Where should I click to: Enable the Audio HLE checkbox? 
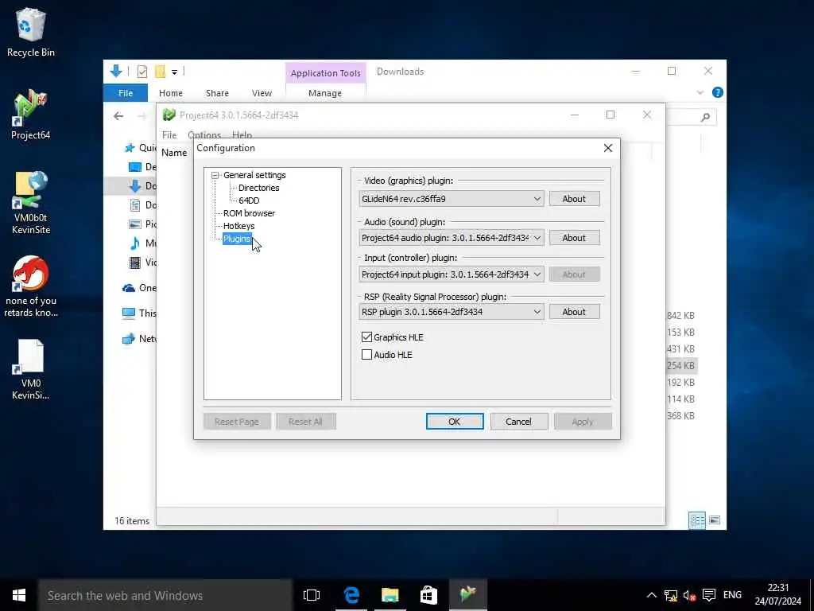tap(366, 355)
